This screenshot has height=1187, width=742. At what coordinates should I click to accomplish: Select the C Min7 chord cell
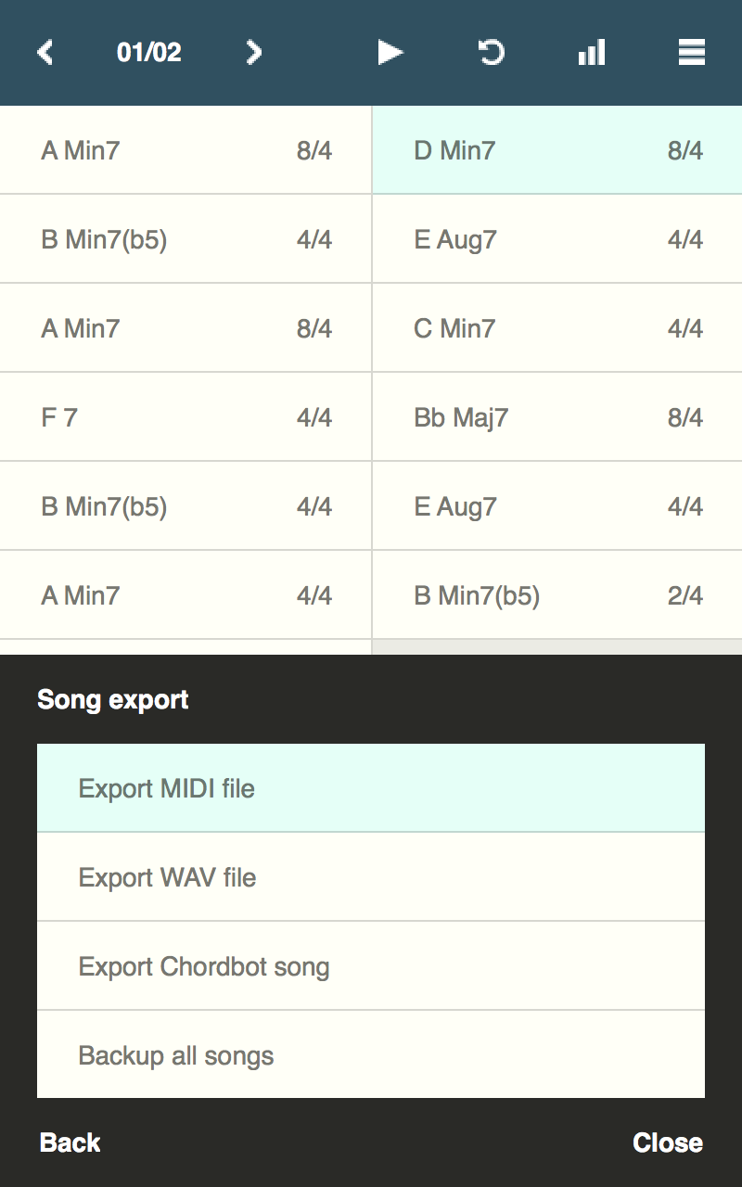556,328
